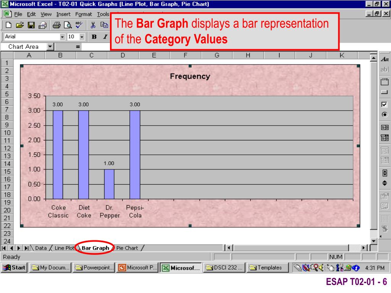Select the Frequency chart title
Viewport: 391px width, 293px height.
190,76
